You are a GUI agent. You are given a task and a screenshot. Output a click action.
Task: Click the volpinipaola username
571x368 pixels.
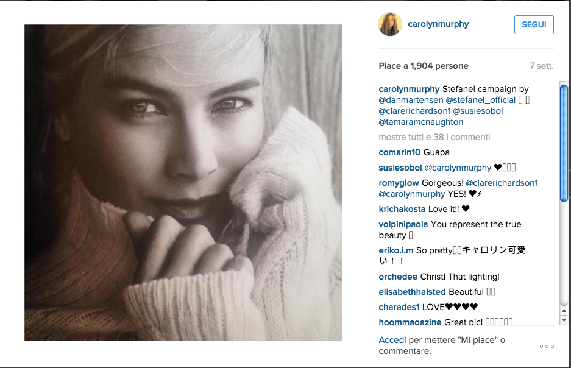pos(403,224)
